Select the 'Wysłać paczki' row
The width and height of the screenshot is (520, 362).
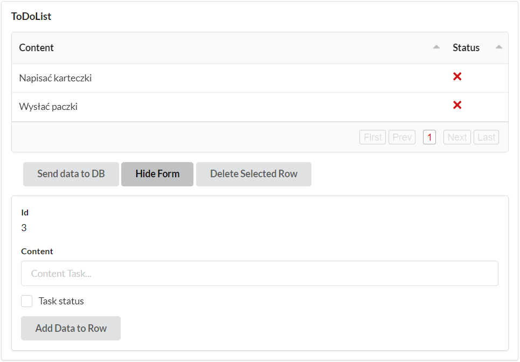(x=48, y=107)
